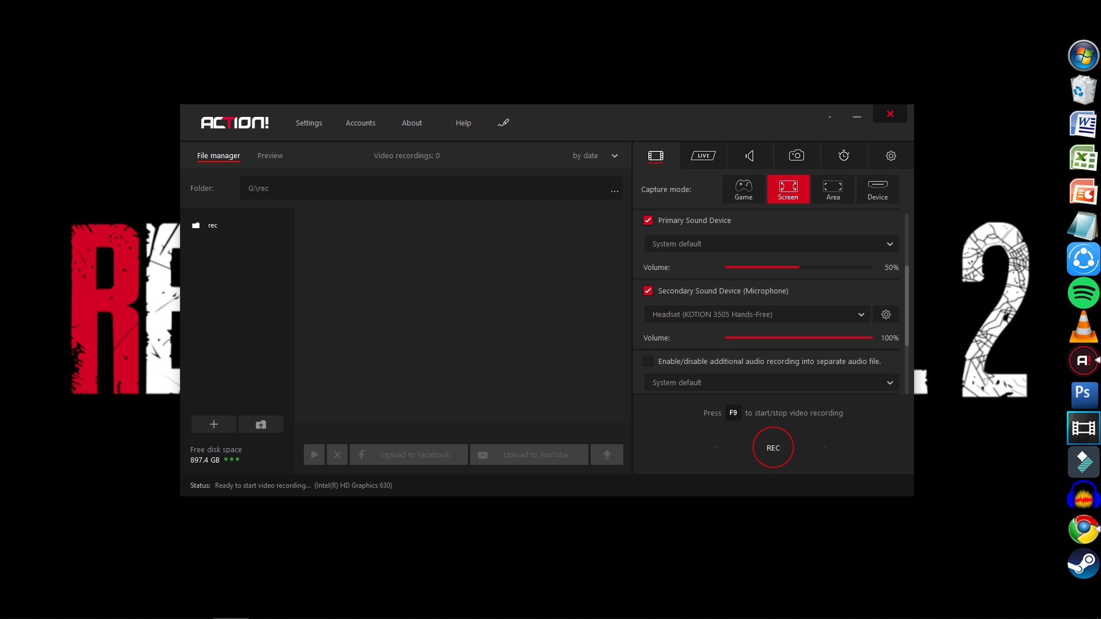This screenshot has width=1101, height=619.
Task: Adjust microphone volume slider
Action: [x=799, y=338]
